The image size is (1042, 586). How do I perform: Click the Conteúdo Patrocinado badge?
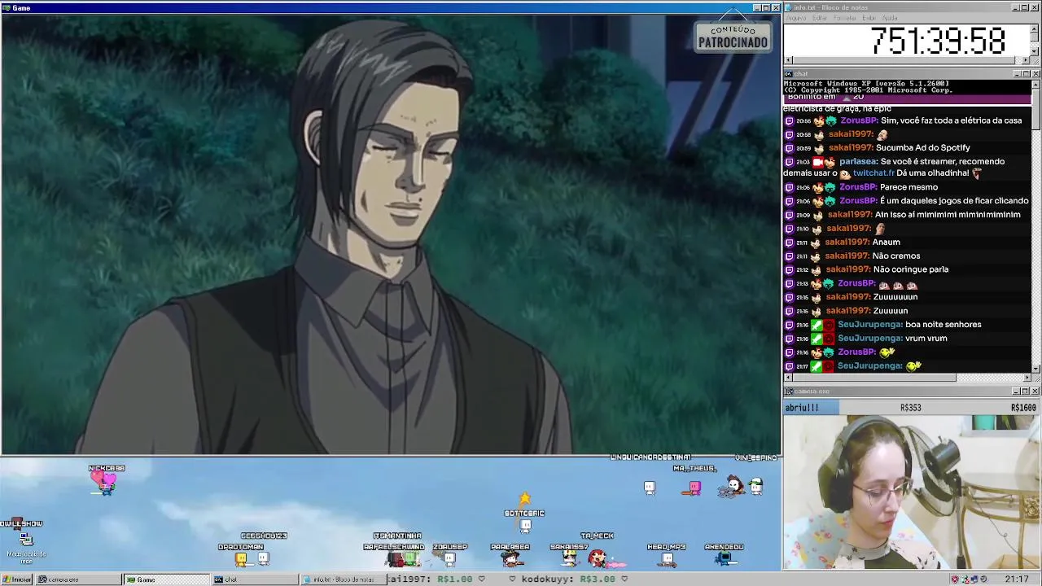(x=733, y=37)
